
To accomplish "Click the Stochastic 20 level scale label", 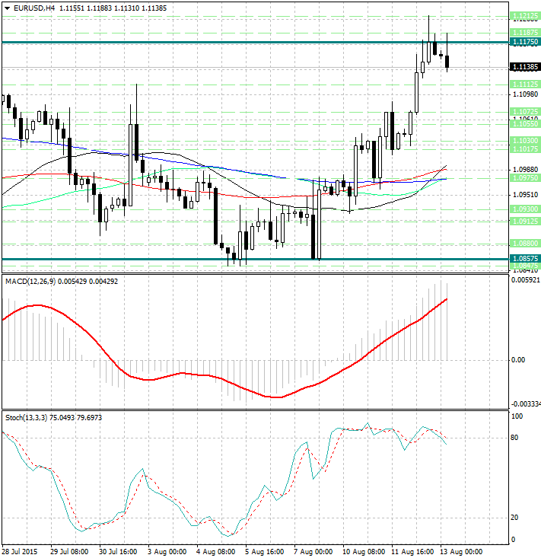I will click(x=514, y=518).
